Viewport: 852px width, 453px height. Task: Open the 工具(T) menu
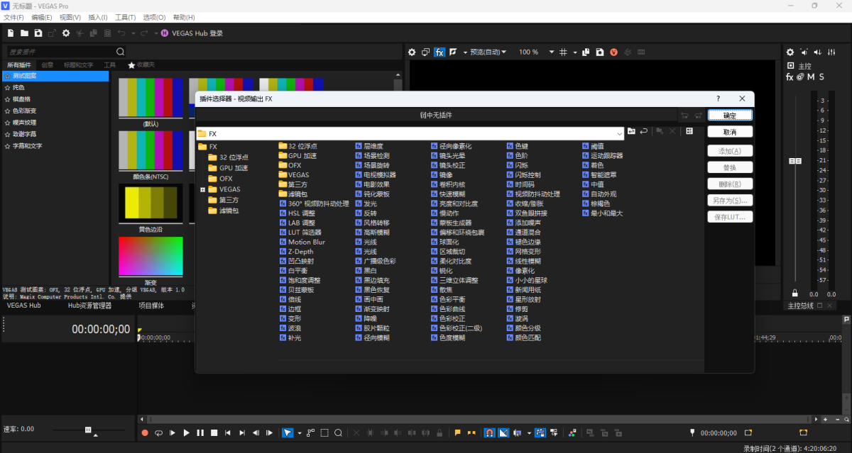126,17
